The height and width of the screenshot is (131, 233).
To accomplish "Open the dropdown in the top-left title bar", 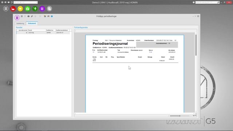I will [37, 3].
